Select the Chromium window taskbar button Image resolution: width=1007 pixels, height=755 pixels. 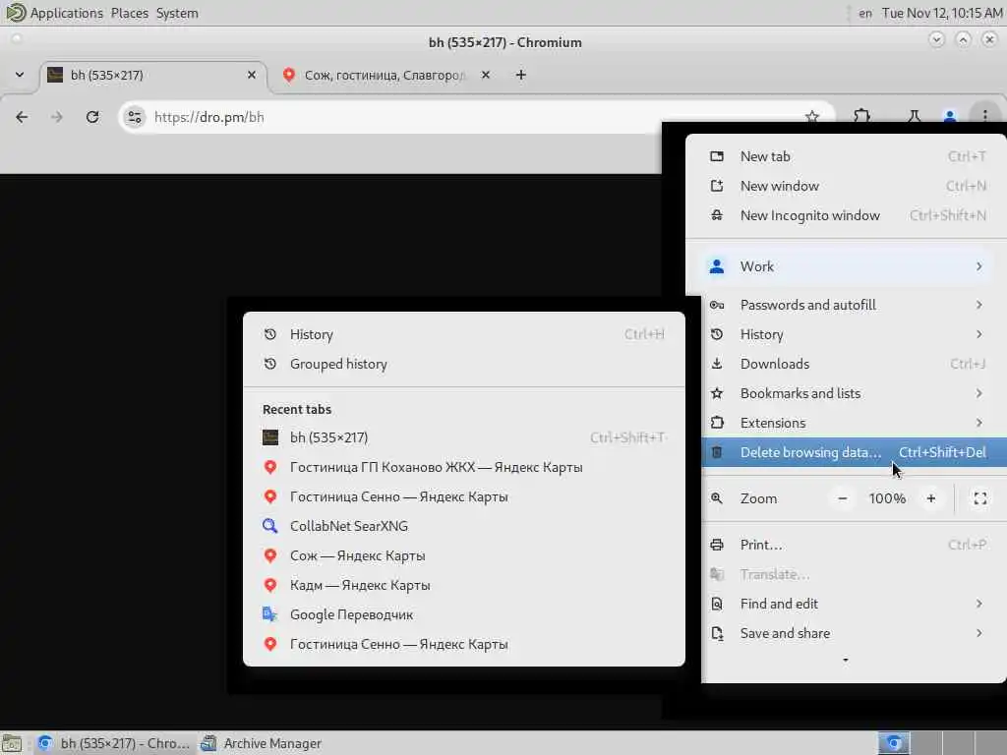113,743
